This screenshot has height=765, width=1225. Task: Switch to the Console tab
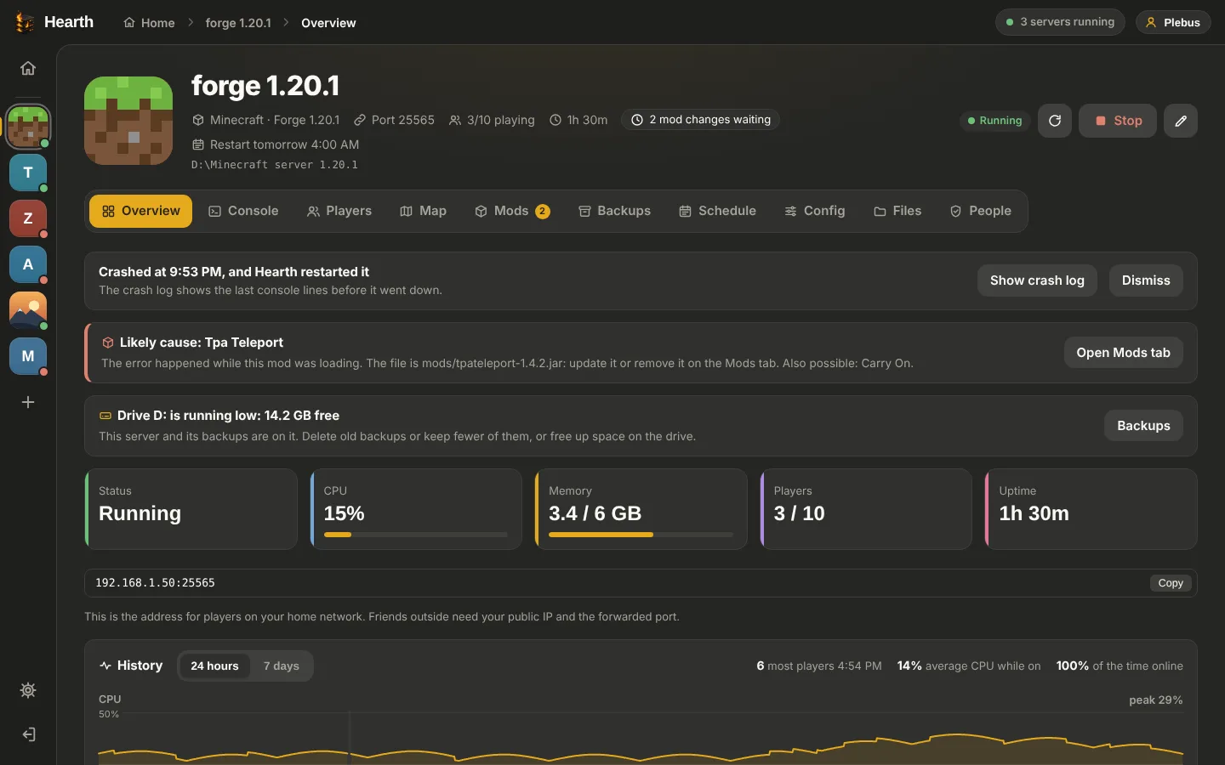tap(243, 211)
